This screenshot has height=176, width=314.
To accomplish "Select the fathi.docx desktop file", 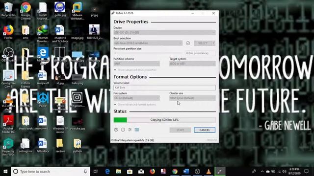I will 43,146.
